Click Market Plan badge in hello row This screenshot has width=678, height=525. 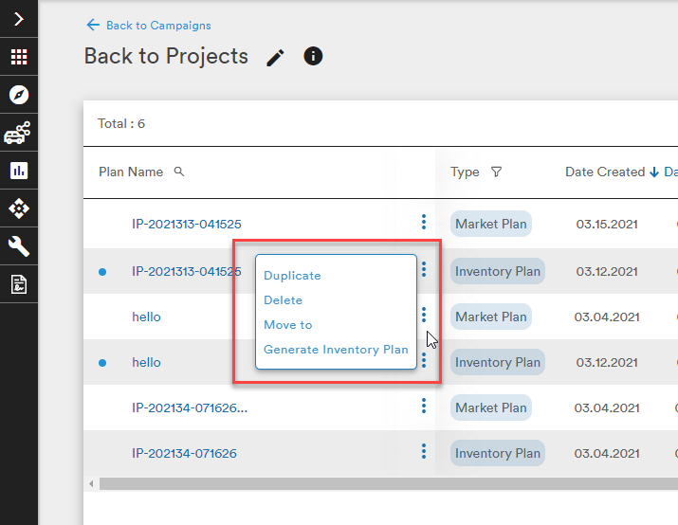pos(491,317)
